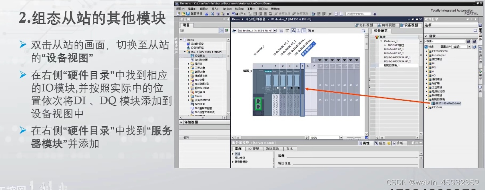Viewport: 485px width, 190px height.
Task: Toggle the 过滤 filter checkbox in catalog
Action: click(x=426, y=47)
